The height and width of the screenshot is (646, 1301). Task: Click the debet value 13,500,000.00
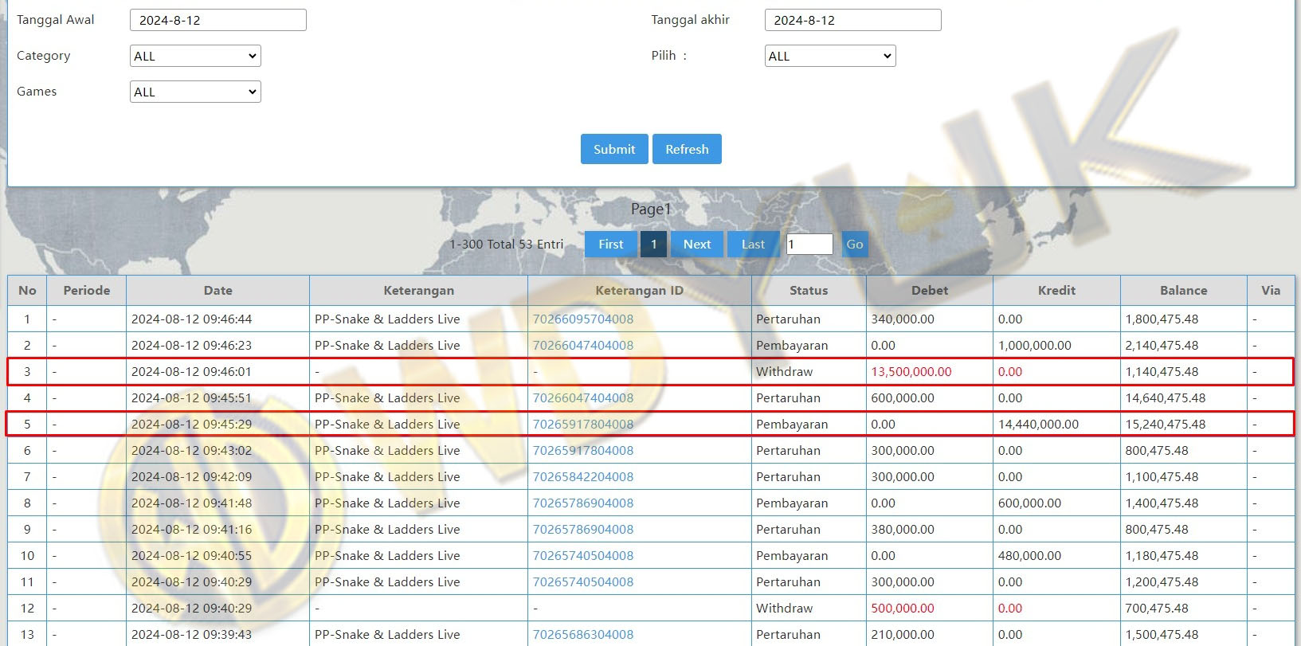click(911, 371)
